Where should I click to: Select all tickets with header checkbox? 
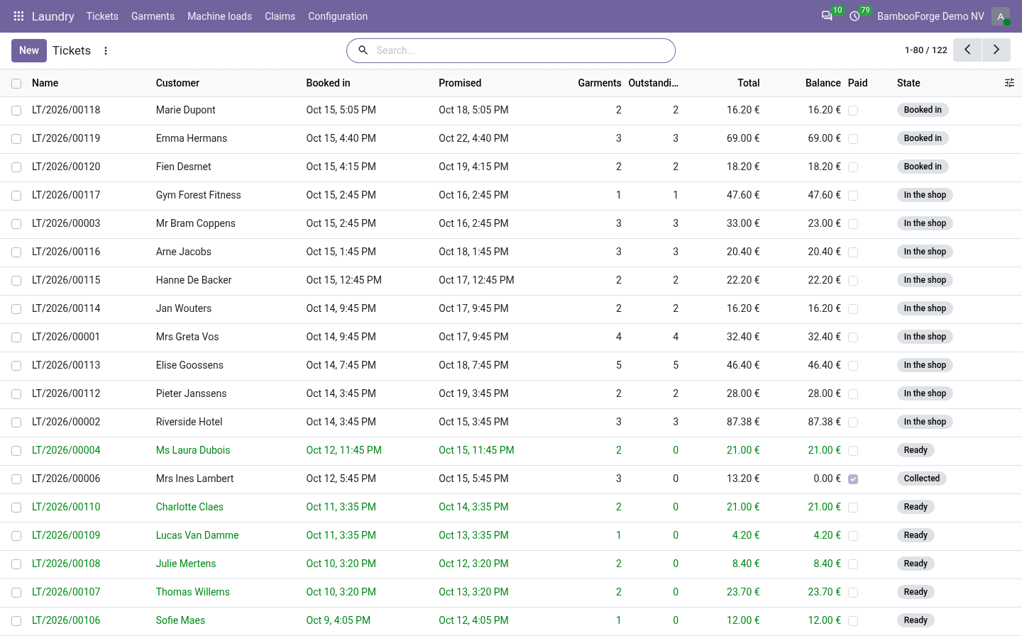pos(16,84)
